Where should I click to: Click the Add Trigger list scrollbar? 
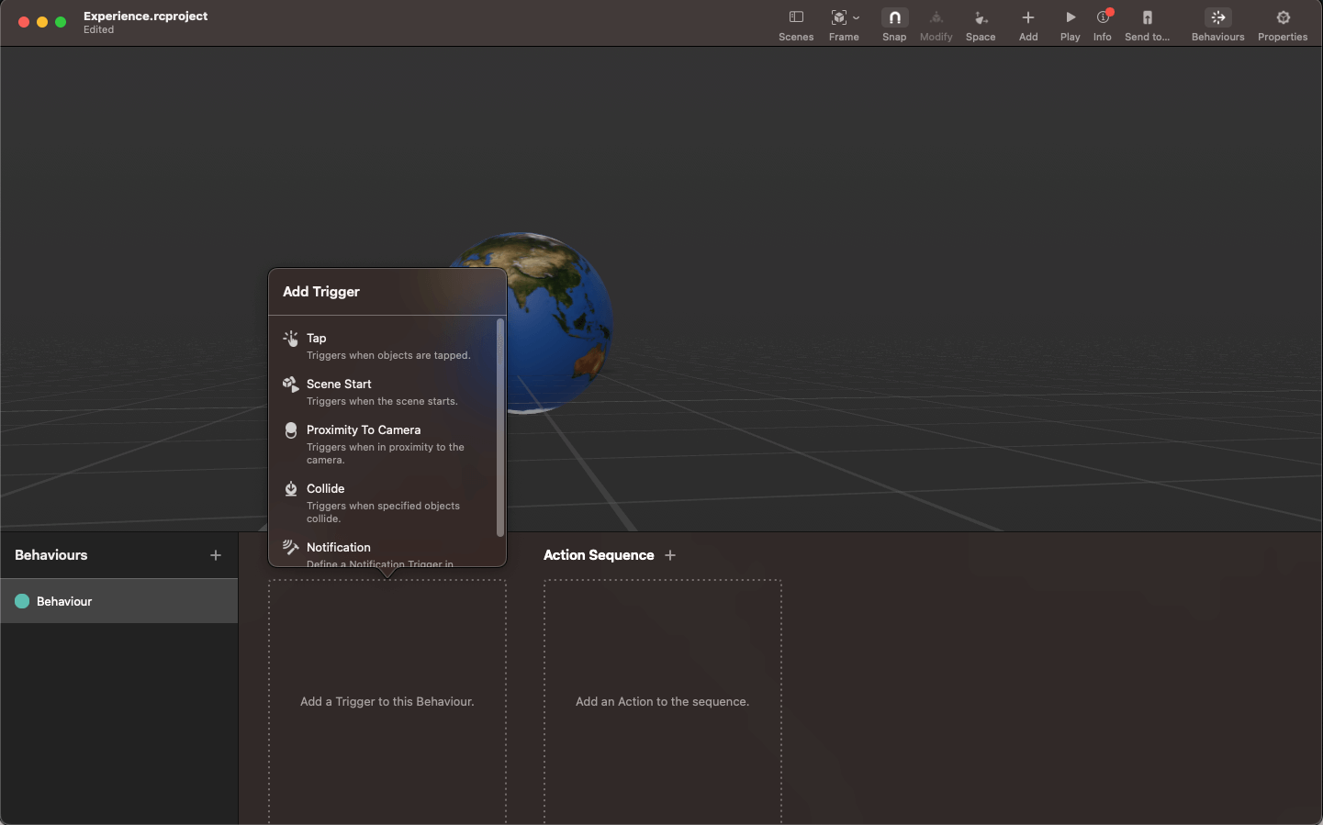click(500, 428)
